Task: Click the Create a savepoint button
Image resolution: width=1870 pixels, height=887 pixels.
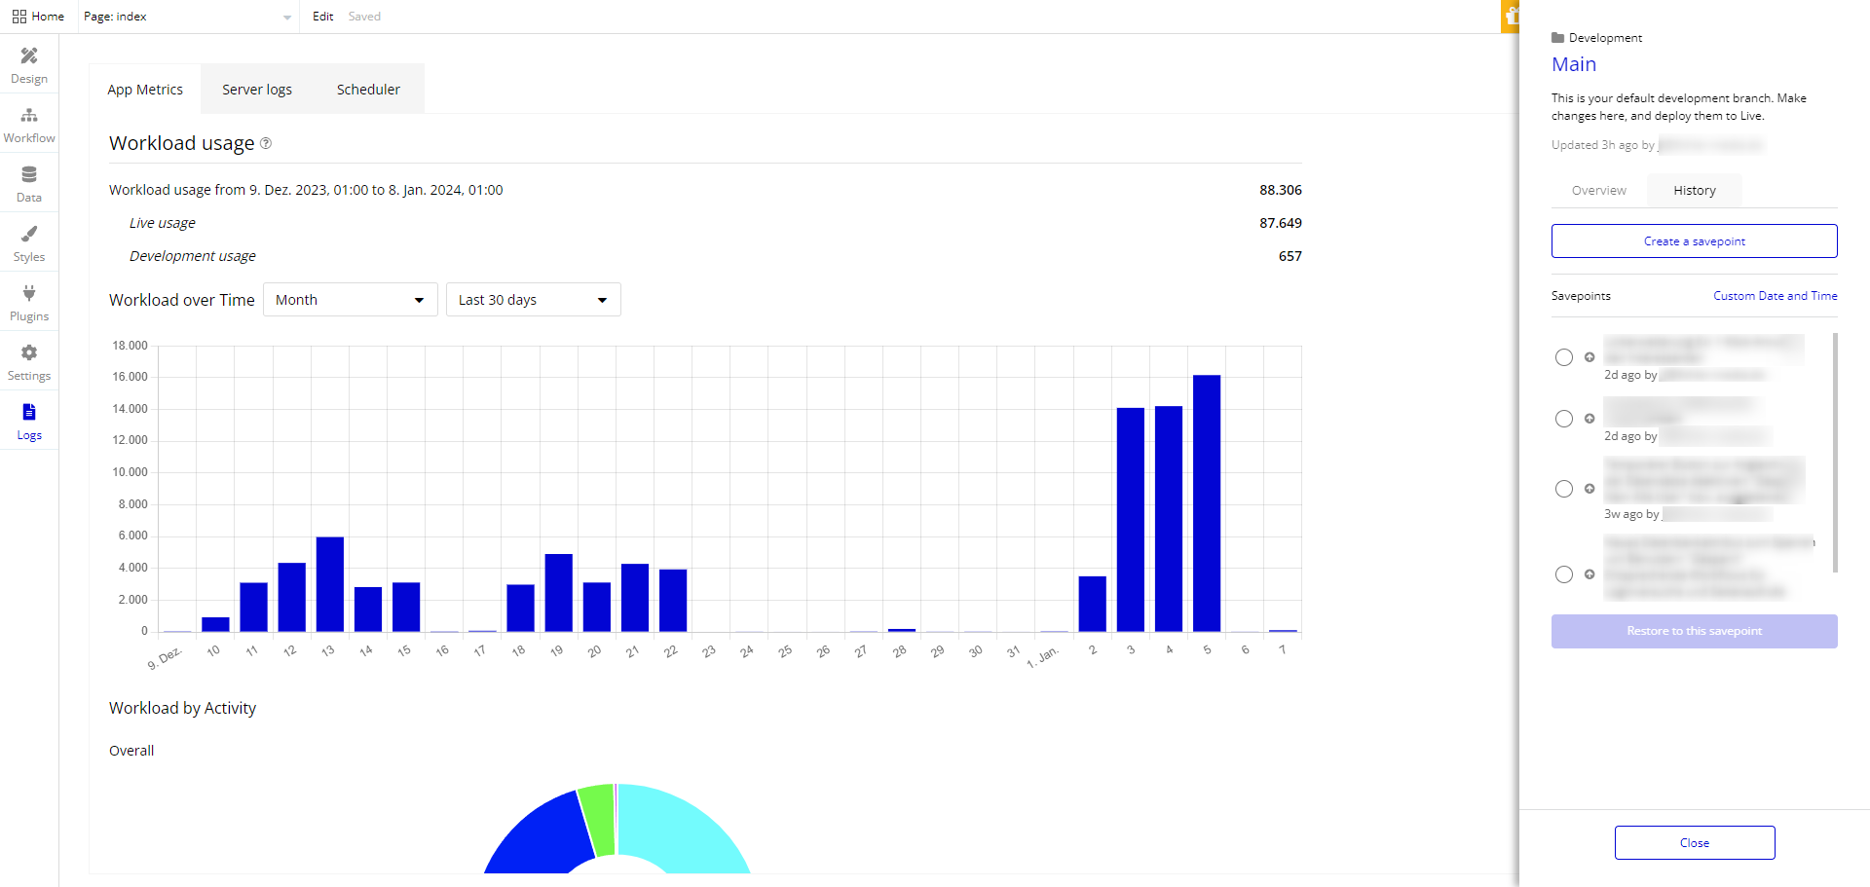Action: (x=1695, y=241)
